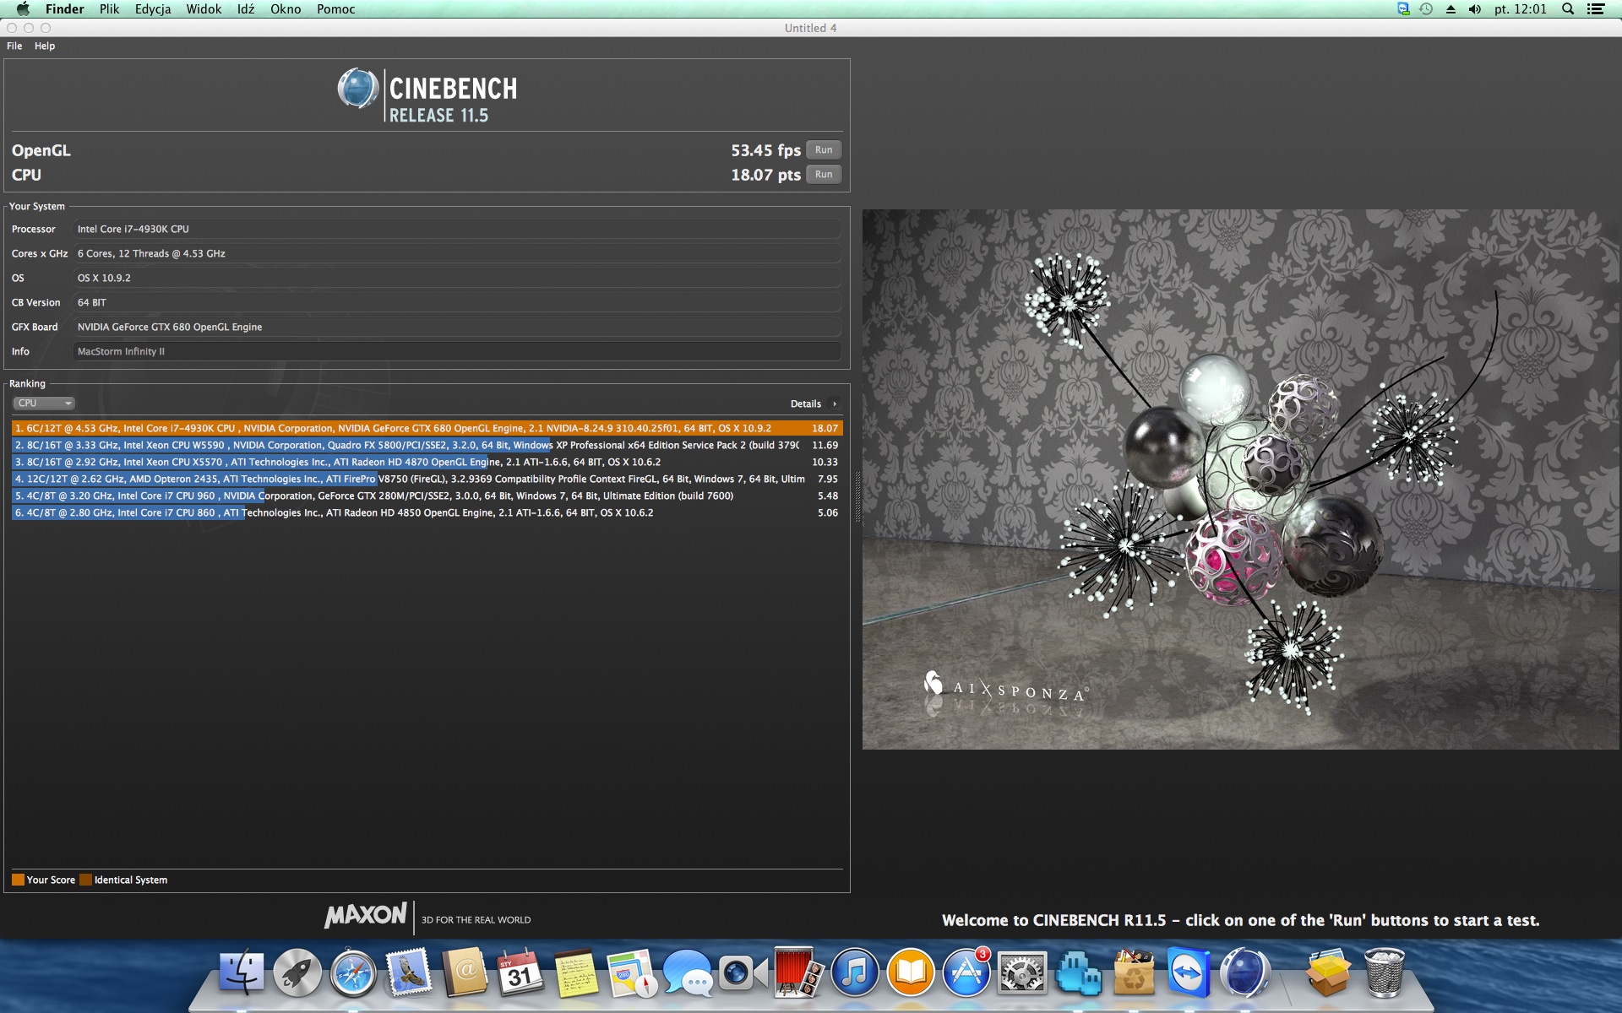The width and height of the screenshot is (1622, 1013).
Task: Run the OpenGL benchmark test
Action: tap(824, 150)
